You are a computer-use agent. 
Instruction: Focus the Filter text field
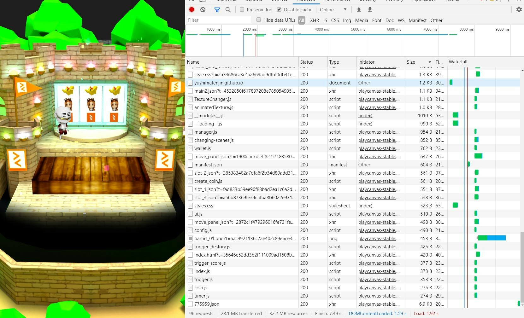coord(218,20)
